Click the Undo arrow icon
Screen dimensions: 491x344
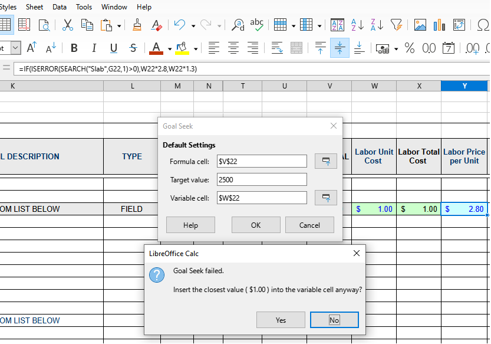(180, 25)
